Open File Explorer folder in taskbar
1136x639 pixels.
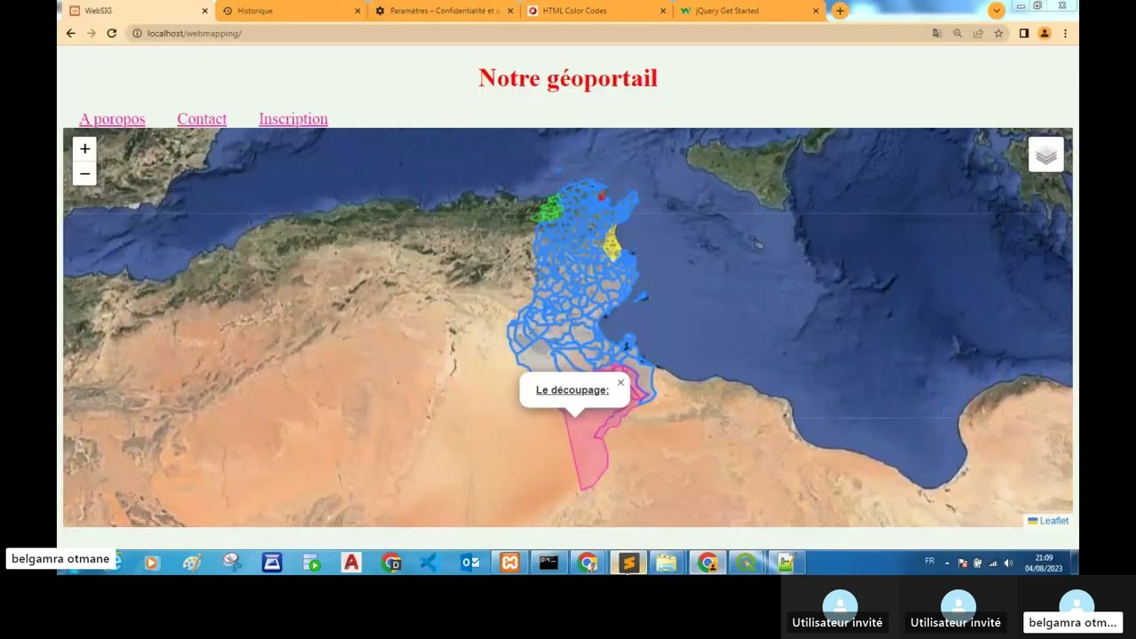pyautogui.click(x=667, y=563)
